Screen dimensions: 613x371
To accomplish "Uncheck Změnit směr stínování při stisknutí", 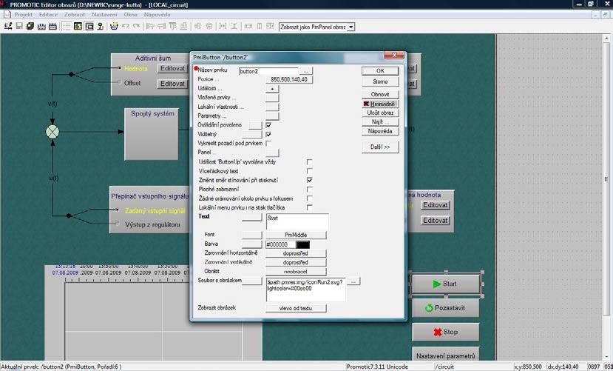I will 309,180.
